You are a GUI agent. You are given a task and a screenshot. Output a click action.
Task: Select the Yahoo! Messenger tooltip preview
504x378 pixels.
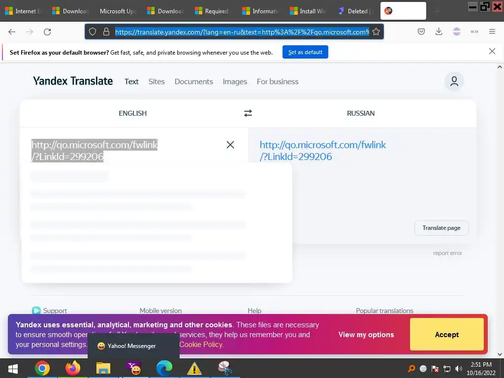coord(133,346)
